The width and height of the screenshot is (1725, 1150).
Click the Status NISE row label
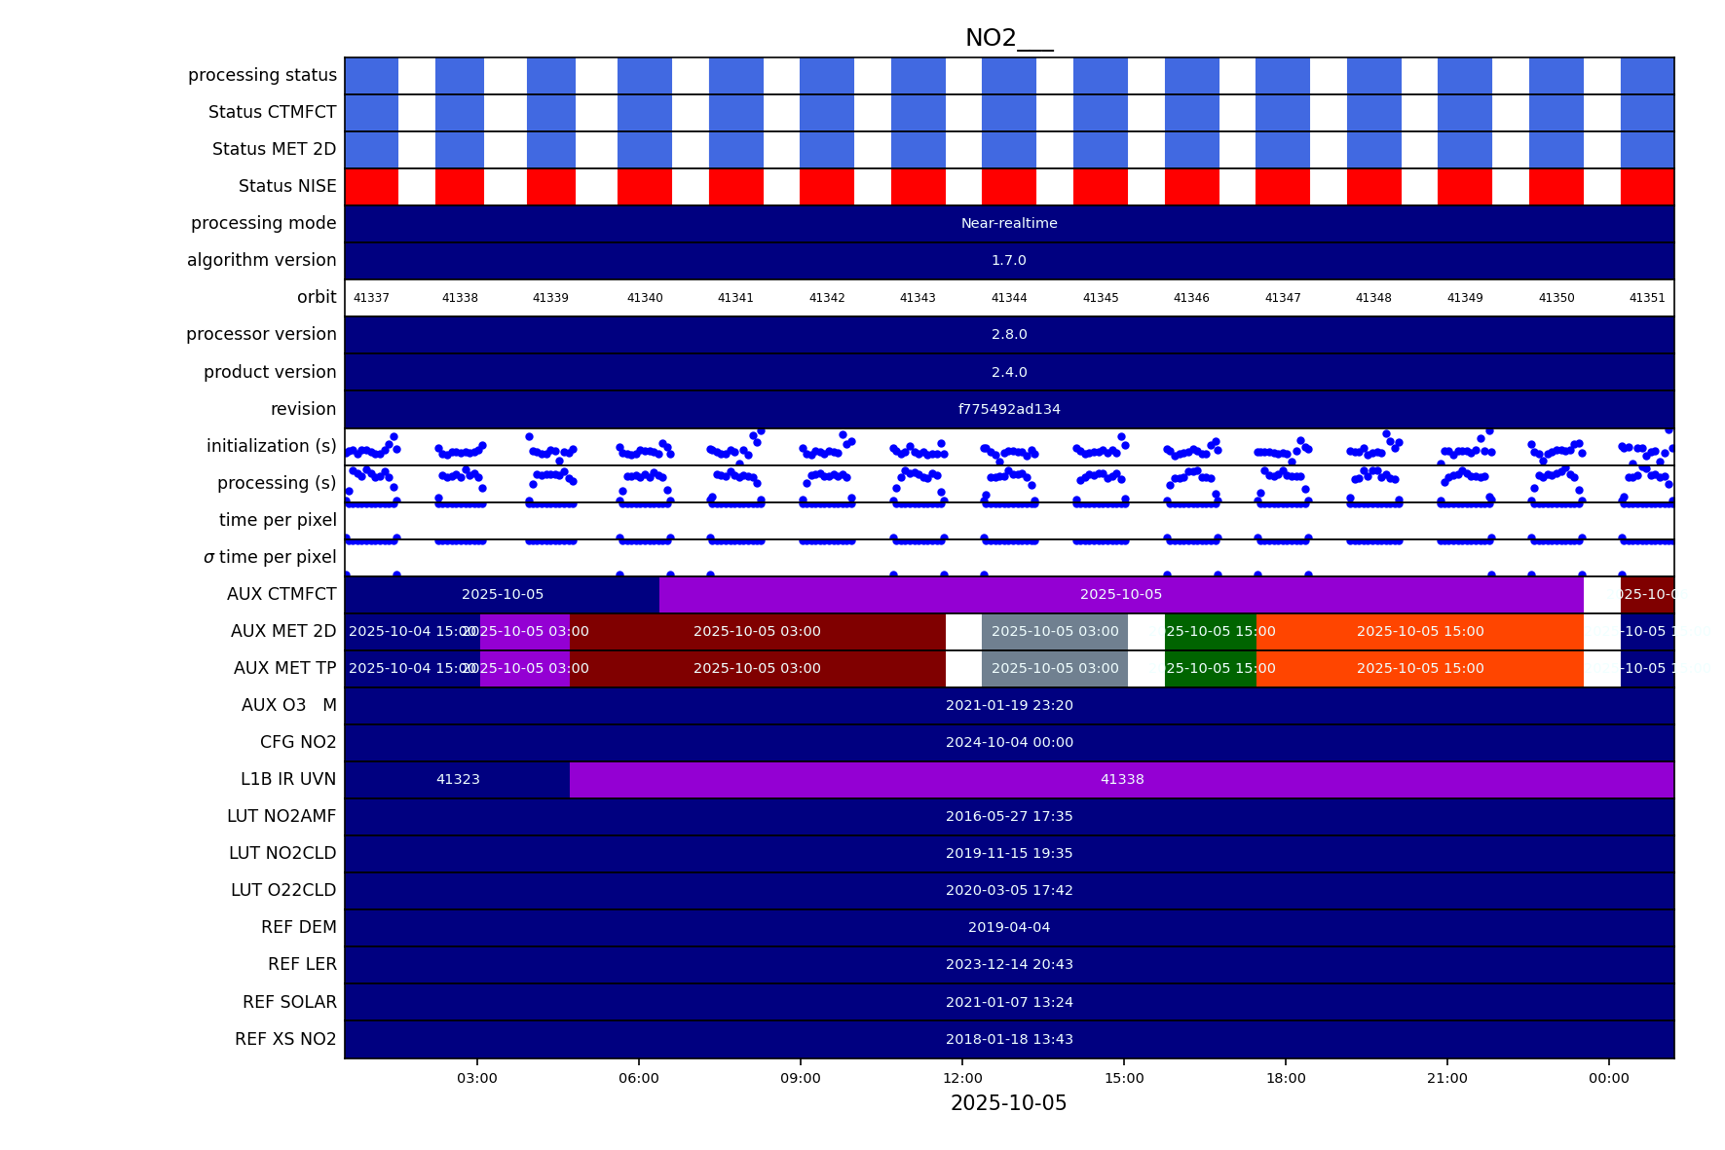point(287,186)
